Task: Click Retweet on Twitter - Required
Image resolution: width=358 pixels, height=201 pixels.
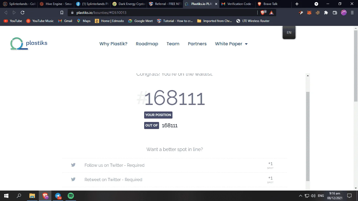Action: 113,180
